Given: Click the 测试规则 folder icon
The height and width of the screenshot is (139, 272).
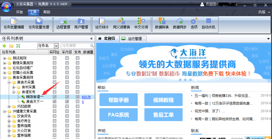Looking at the screenshot, I should pos(9,58).
